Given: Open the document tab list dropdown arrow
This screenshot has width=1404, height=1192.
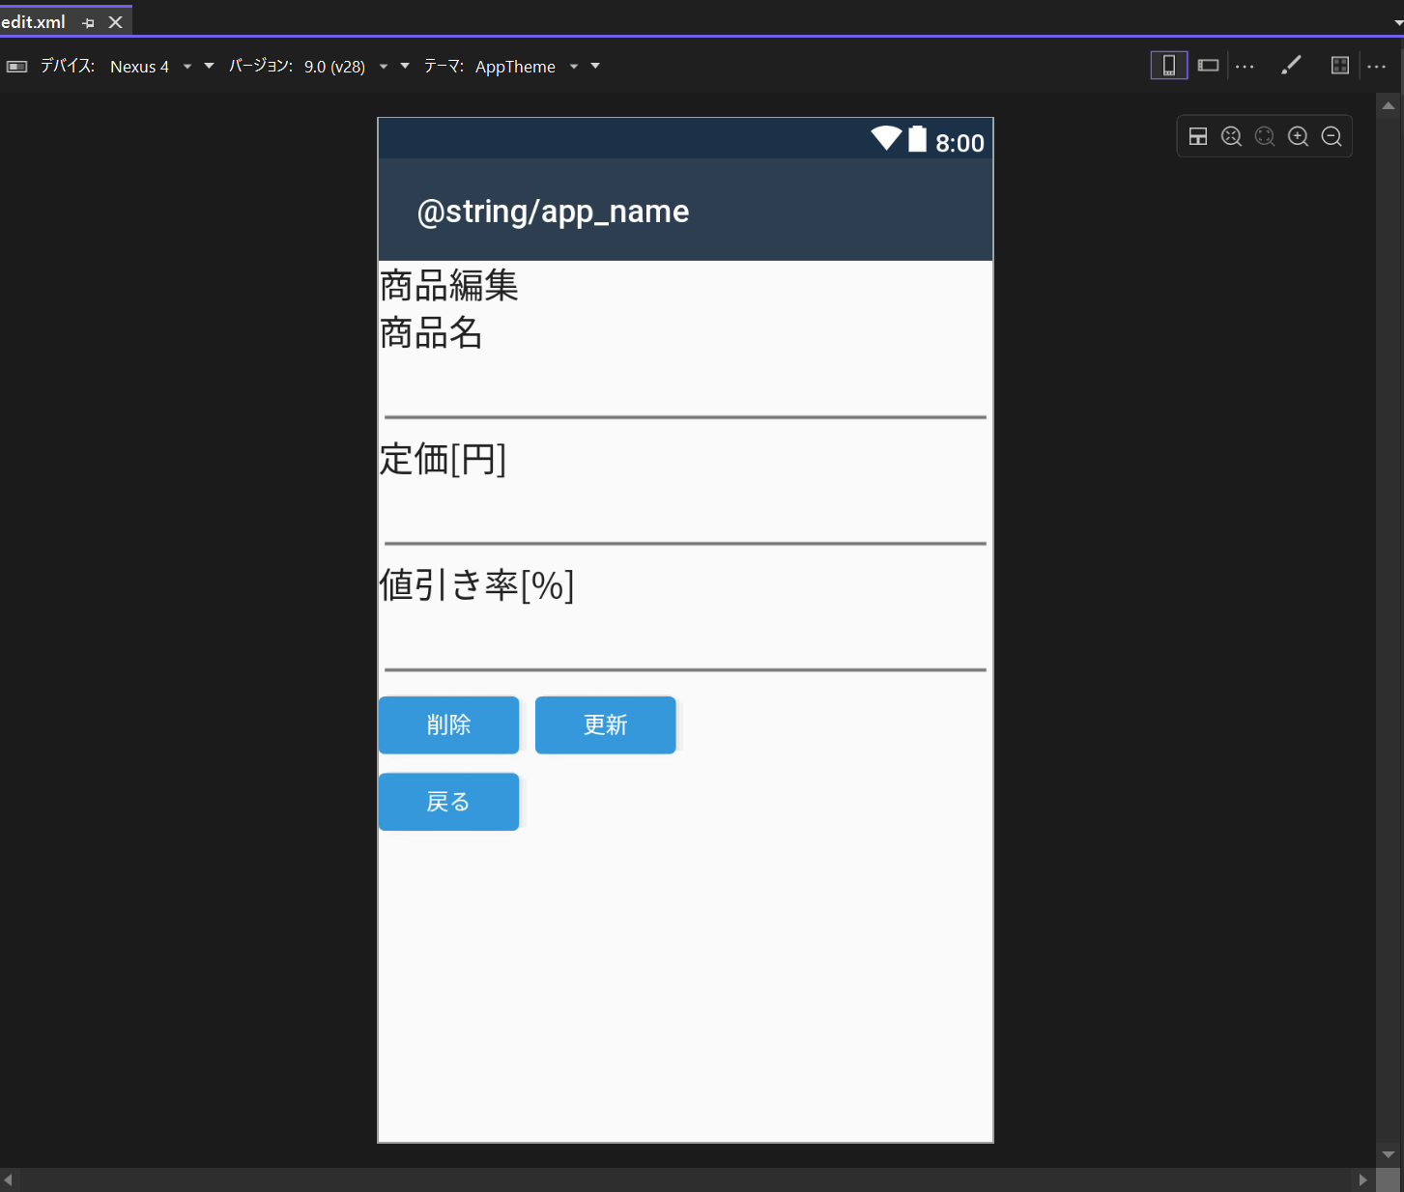Looking at the screenshot, I should [1397, 22].
